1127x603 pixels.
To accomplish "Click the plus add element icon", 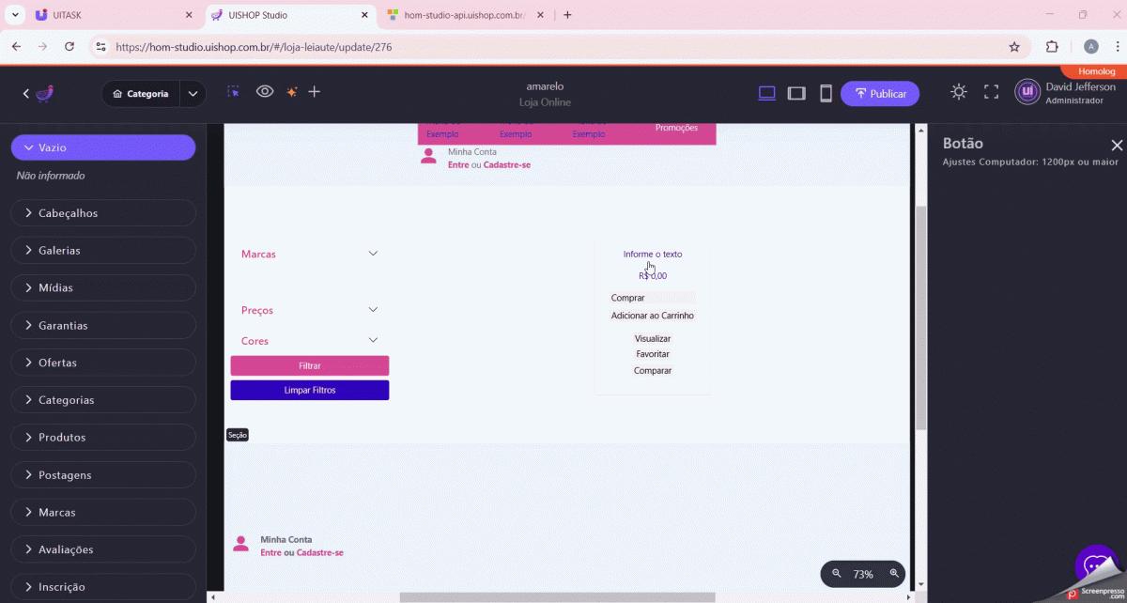I will tap(315, 92).
